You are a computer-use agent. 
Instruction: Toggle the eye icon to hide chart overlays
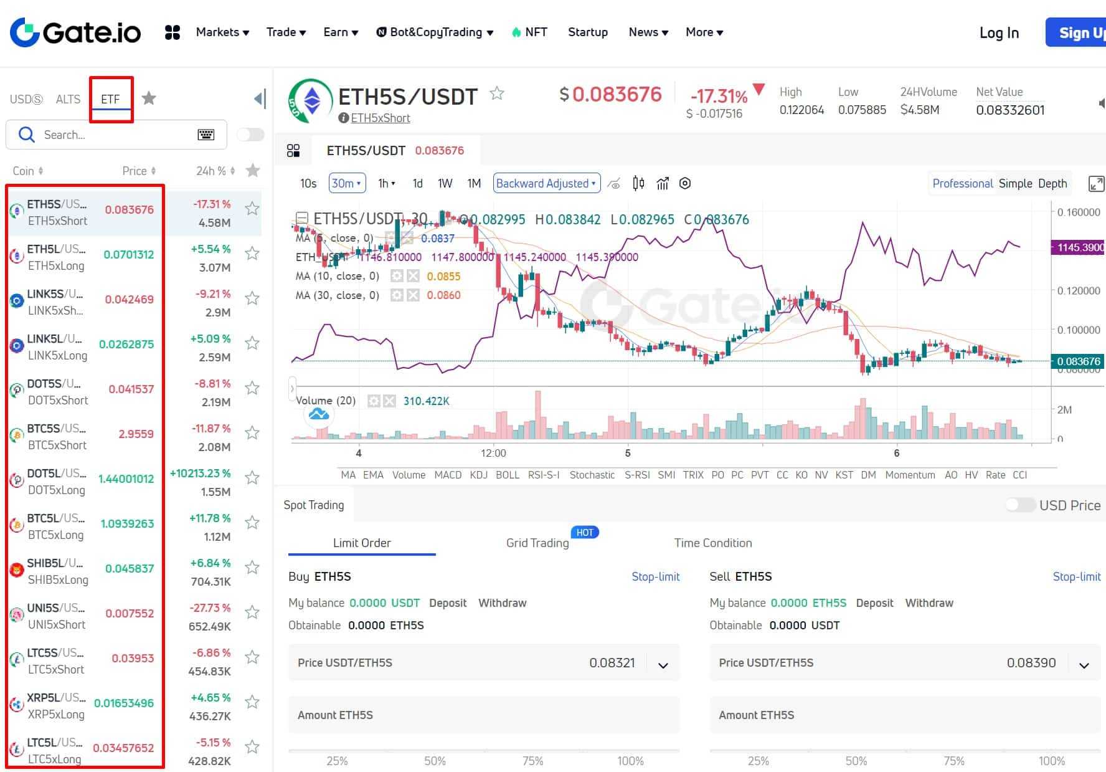click(x=615, y=183)
